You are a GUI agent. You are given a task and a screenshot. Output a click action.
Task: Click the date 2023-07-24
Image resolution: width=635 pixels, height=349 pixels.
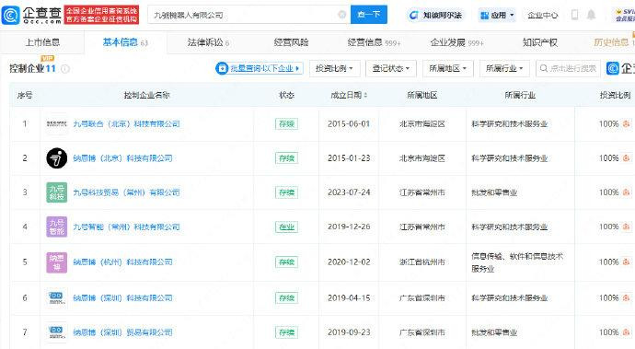(349, 192)
